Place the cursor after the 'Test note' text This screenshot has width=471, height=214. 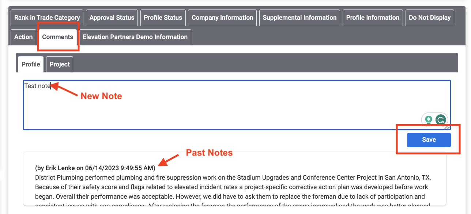click(x=50, y=86)
